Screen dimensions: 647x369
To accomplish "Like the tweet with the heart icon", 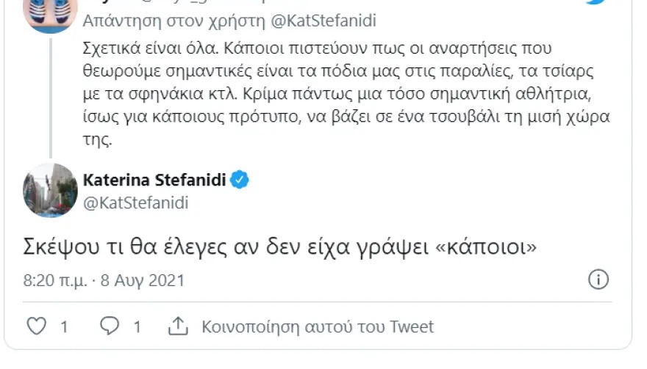I will 36,326.
